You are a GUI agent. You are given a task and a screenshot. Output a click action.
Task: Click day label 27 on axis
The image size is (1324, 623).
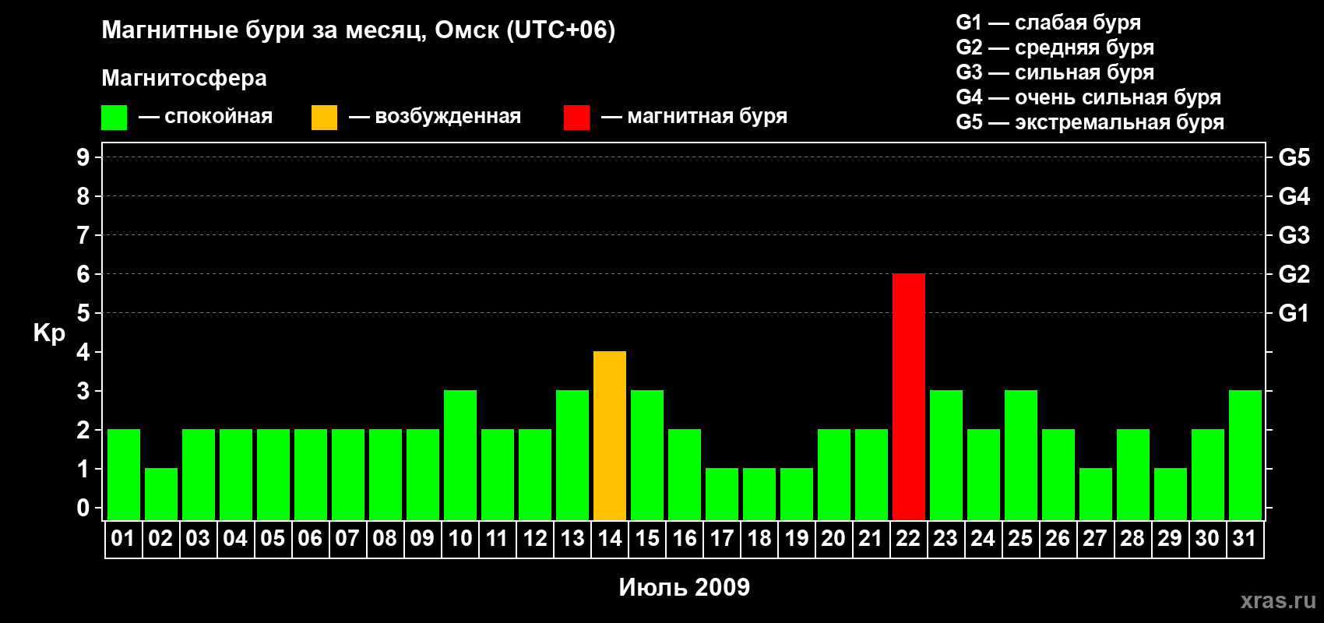click(x=1095, y=539)
